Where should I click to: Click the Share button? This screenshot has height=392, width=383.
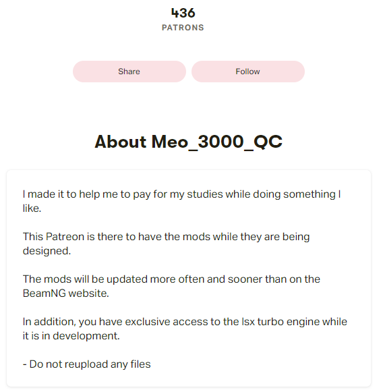[x=129, y=72]
